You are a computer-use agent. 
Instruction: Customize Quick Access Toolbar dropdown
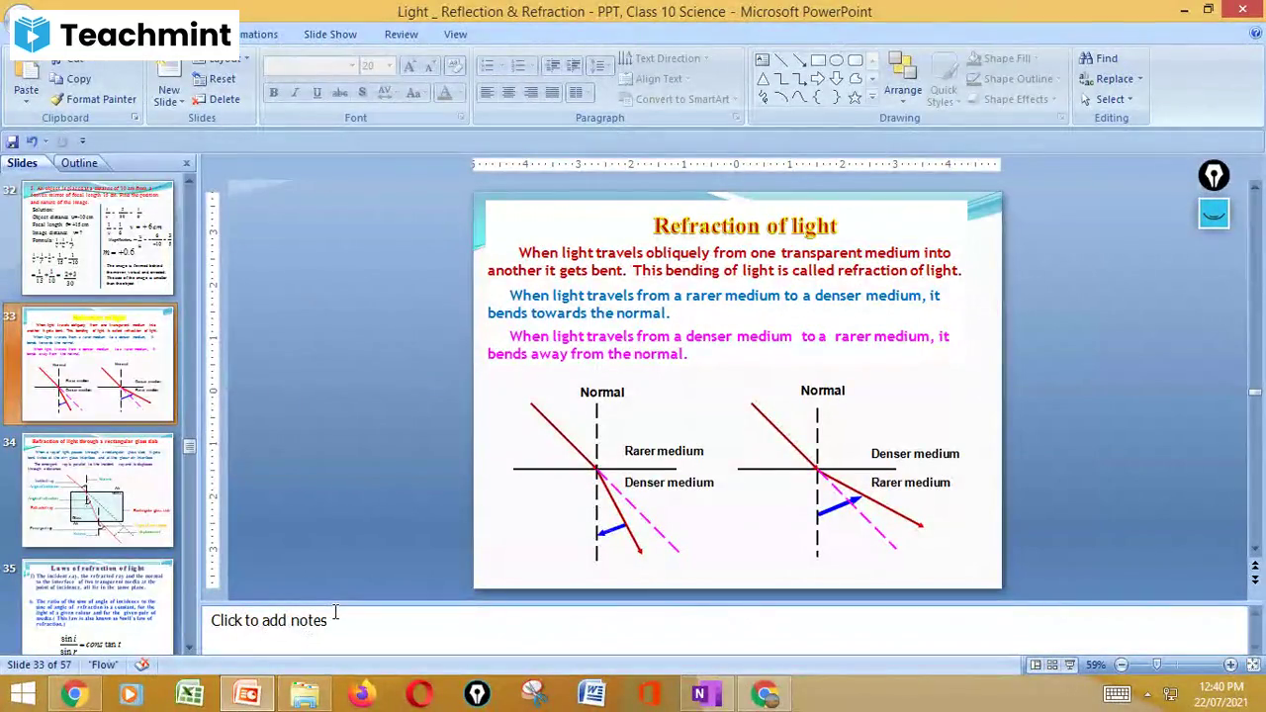tap(82, 141)
